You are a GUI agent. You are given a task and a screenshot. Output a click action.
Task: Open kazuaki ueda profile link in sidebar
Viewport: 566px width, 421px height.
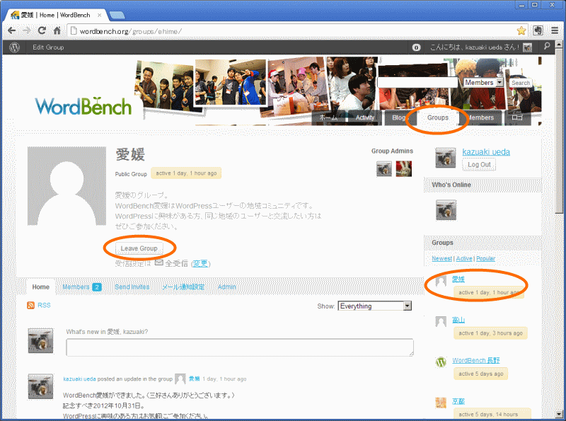486,152
